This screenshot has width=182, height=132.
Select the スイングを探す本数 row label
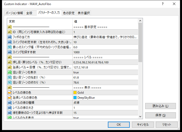click(24, 52)
